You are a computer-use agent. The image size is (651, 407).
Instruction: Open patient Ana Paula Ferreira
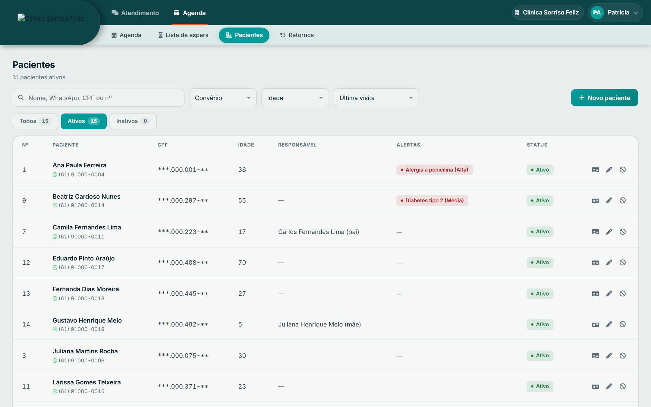click(80, 165)
